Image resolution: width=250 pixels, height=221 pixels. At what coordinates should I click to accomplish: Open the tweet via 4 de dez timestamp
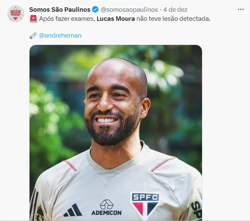coord(175,10)
